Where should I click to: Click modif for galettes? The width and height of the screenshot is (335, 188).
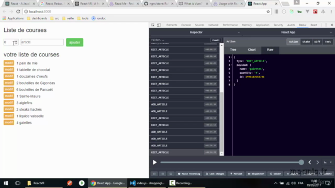pos(9,123)
